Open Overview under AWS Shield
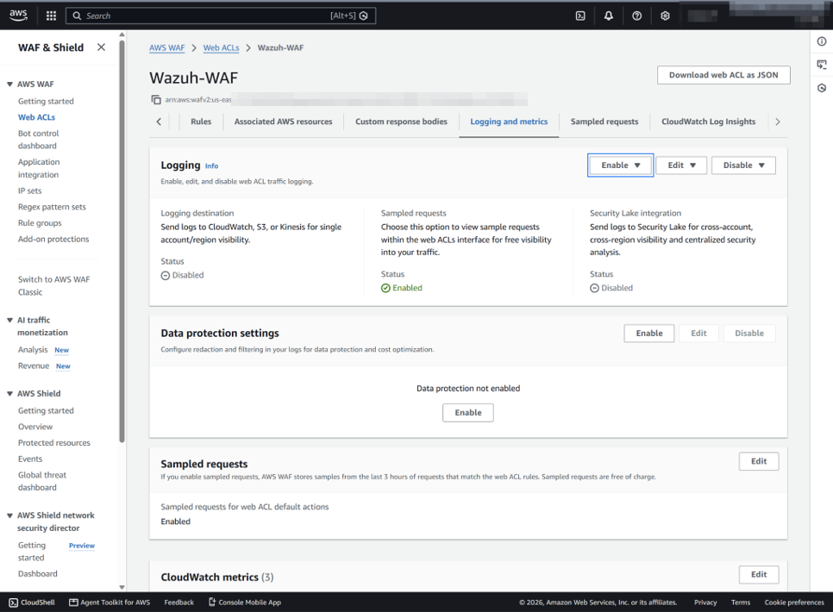Screen dimensions: 833x612 point(35,427)
